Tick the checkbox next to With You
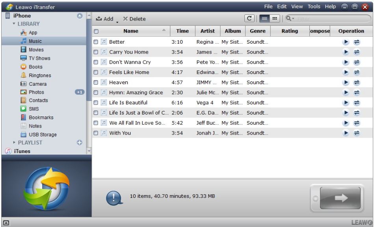The width and height of the screenshot is (374, 227). pos(96,133)
